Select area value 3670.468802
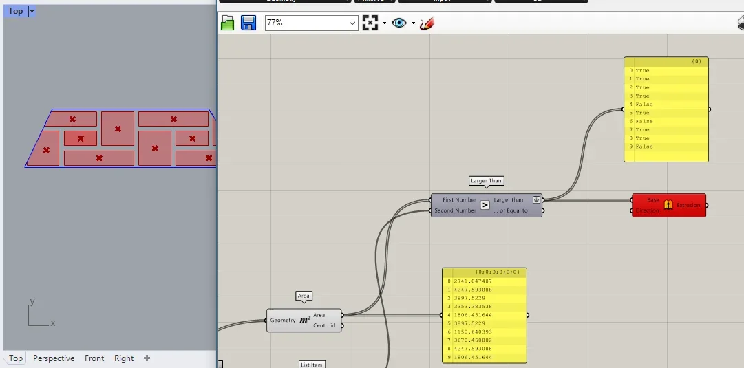 tap(473, 340)
